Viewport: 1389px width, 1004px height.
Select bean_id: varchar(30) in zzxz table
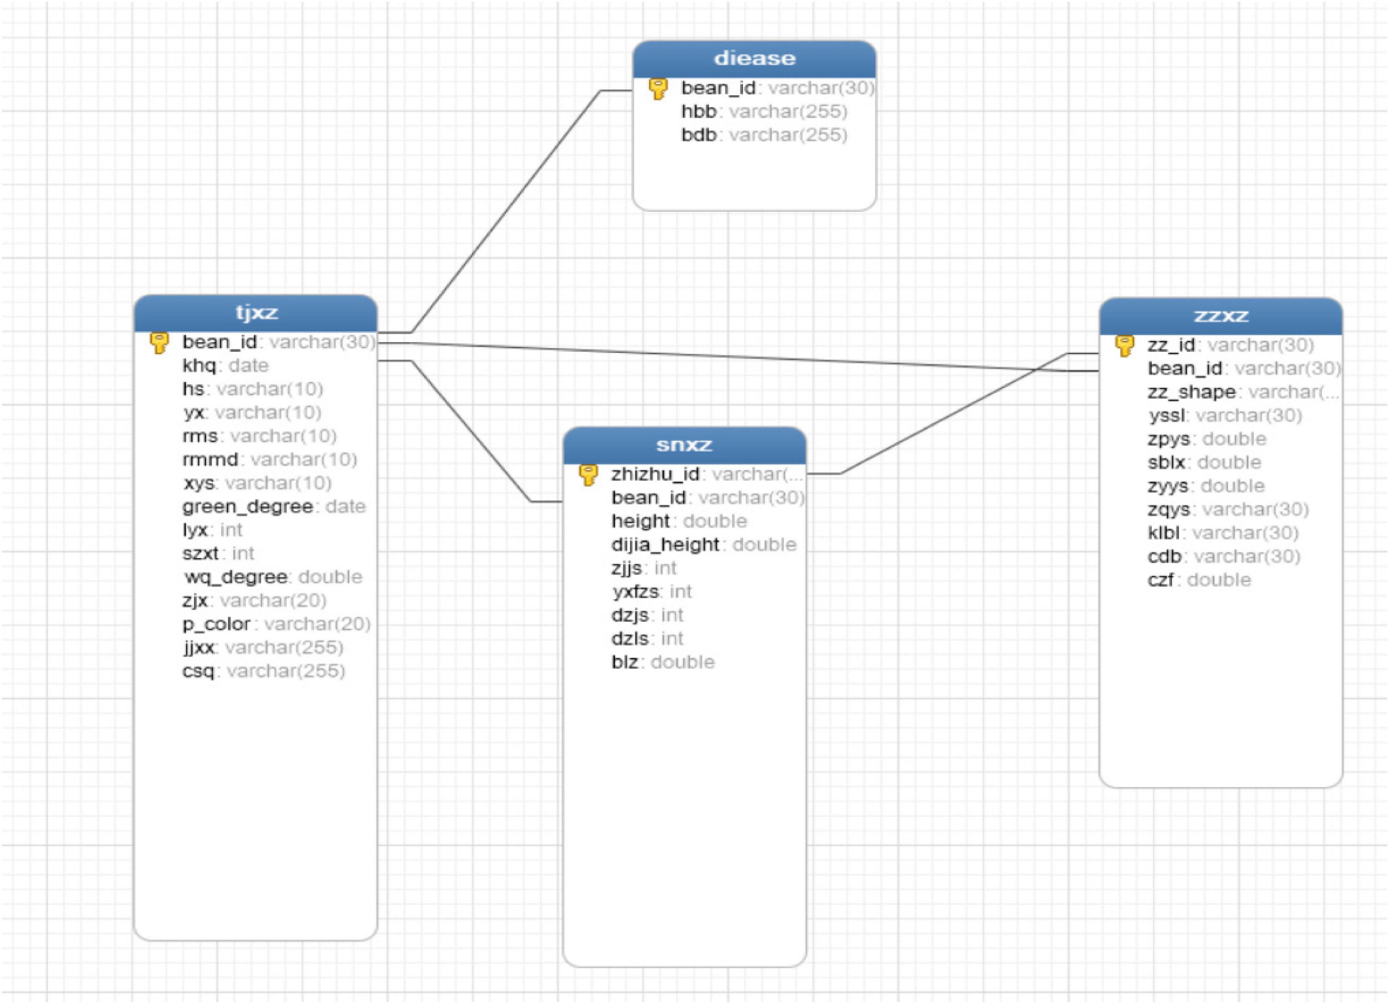(1245, 369)
